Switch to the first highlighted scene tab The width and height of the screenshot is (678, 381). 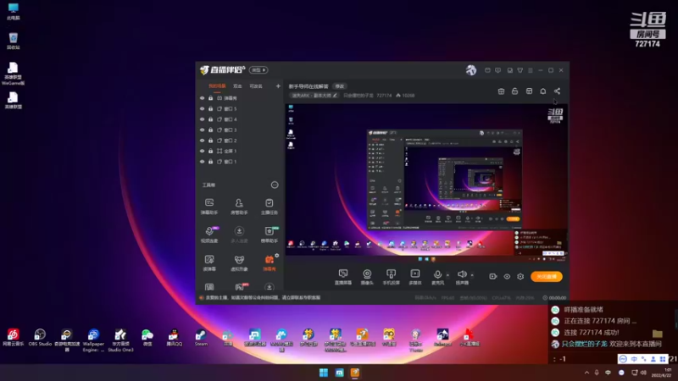217,86
